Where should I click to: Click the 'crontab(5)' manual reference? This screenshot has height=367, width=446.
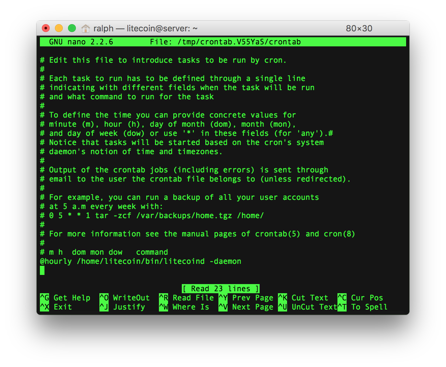pyautogui.click(x=278, y=234)
